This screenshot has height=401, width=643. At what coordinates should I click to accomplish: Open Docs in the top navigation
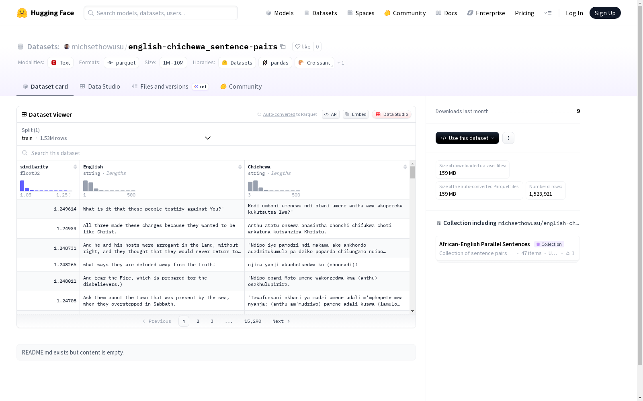(446, 13)
